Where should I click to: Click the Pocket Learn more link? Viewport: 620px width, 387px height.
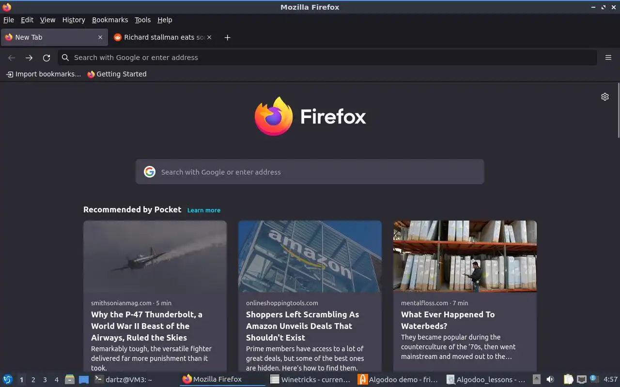[204, 210]
